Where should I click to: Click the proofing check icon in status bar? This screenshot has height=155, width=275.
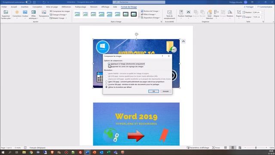25,148
